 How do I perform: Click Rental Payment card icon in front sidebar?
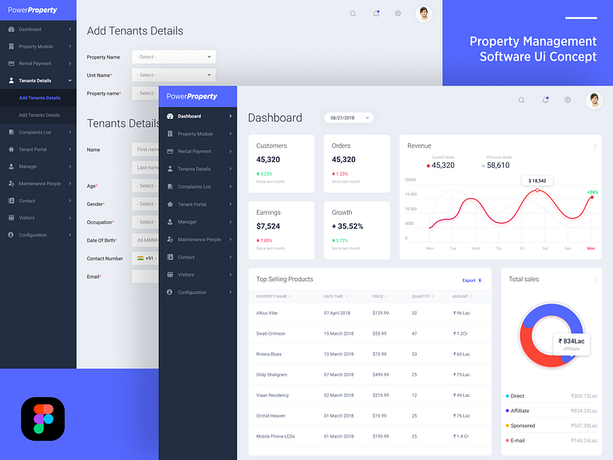click(170, 152)
